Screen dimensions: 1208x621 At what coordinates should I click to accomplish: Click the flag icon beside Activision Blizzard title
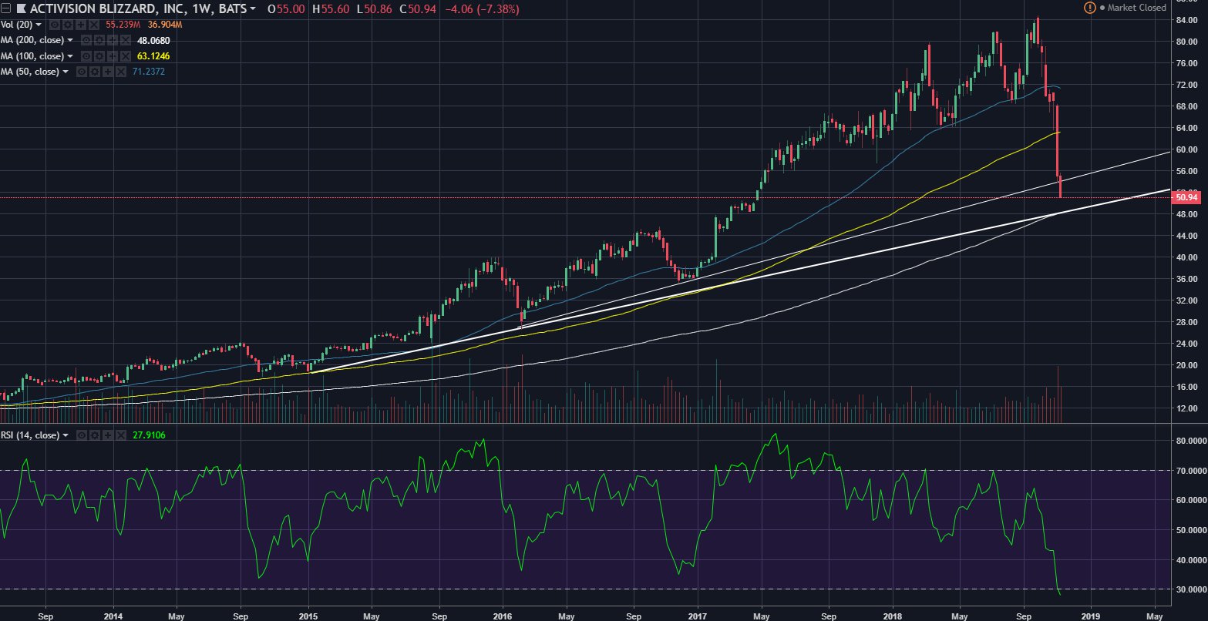[x=22, y=9]
